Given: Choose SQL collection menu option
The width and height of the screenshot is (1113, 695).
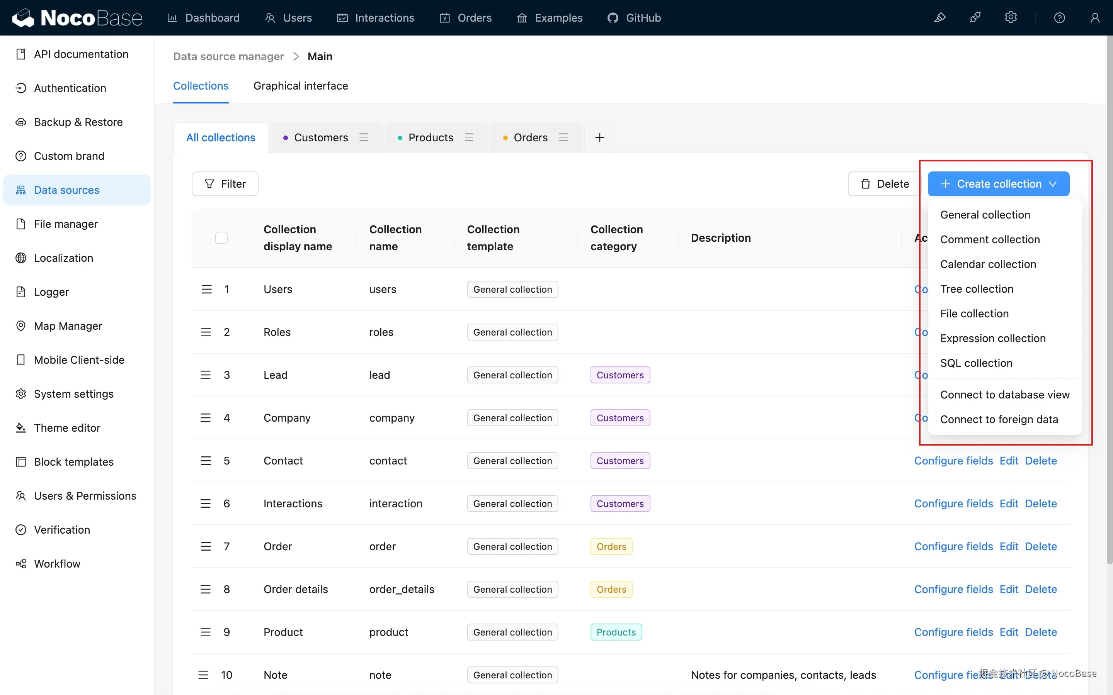Looking at the screenshot, I should tap(976, 363).
